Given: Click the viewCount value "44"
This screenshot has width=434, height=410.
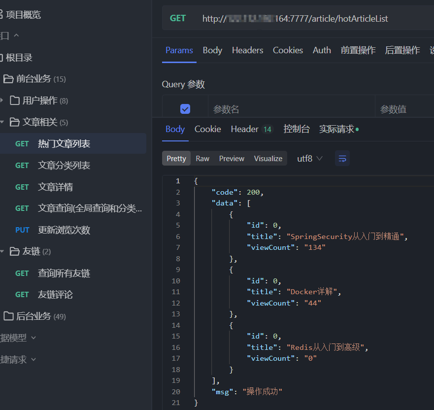Looking at the screenshot, I should point(312,303).
